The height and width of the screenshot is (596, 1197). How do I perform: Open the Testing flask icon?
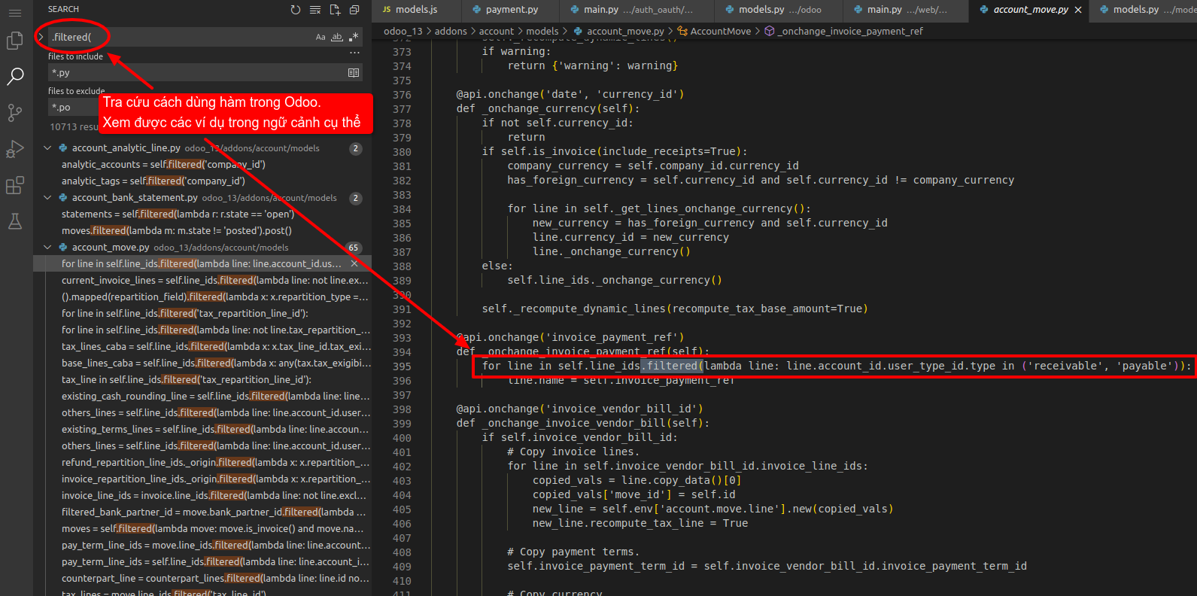pos(14,221)
